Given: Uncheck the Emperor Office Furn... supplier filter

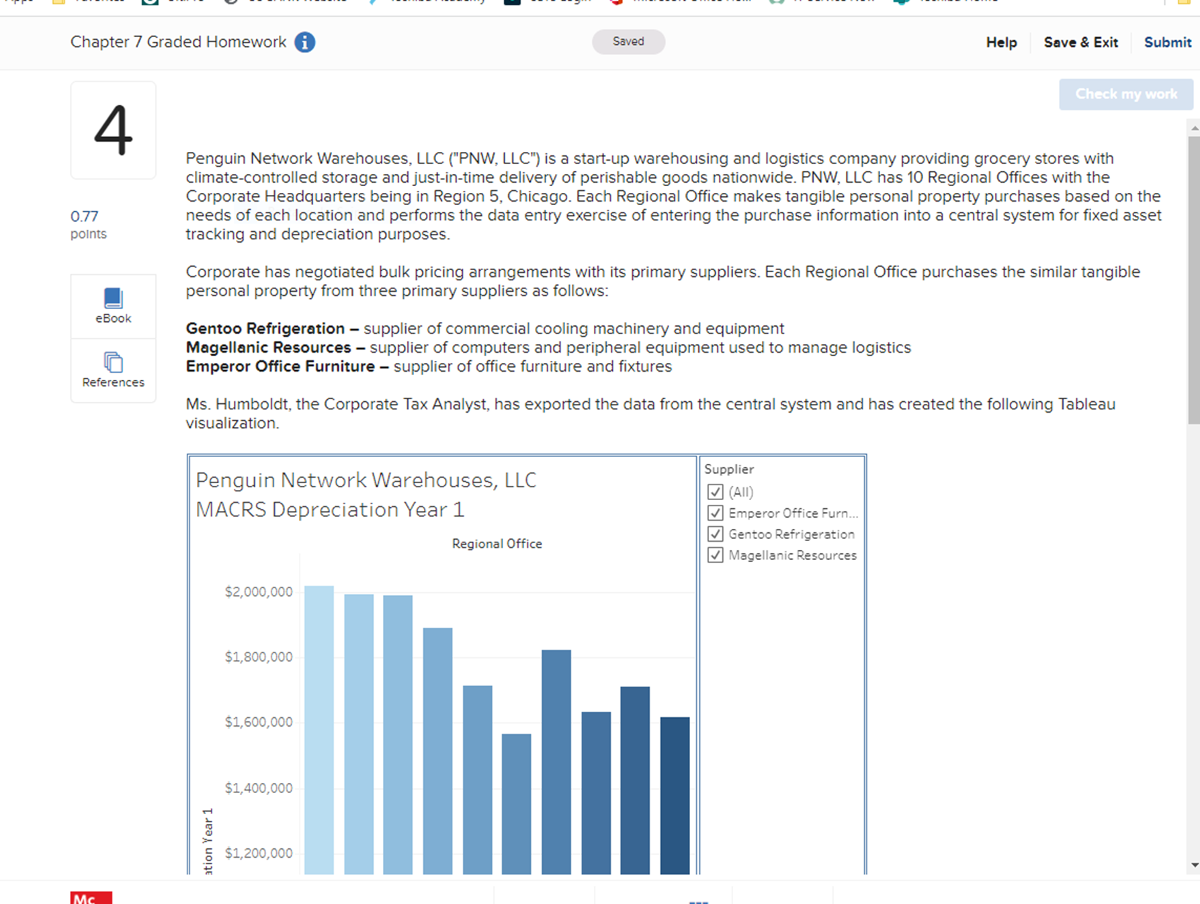Looking at the screenshot, I should click(x=716, y=513).
